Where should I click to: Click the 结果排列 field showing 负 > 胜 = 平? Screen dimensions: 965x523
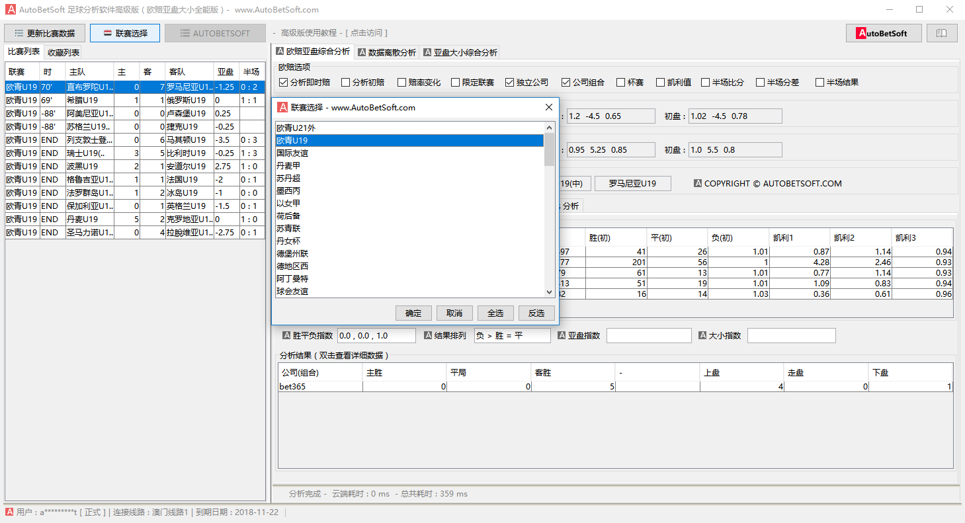(x=512, y=336)
